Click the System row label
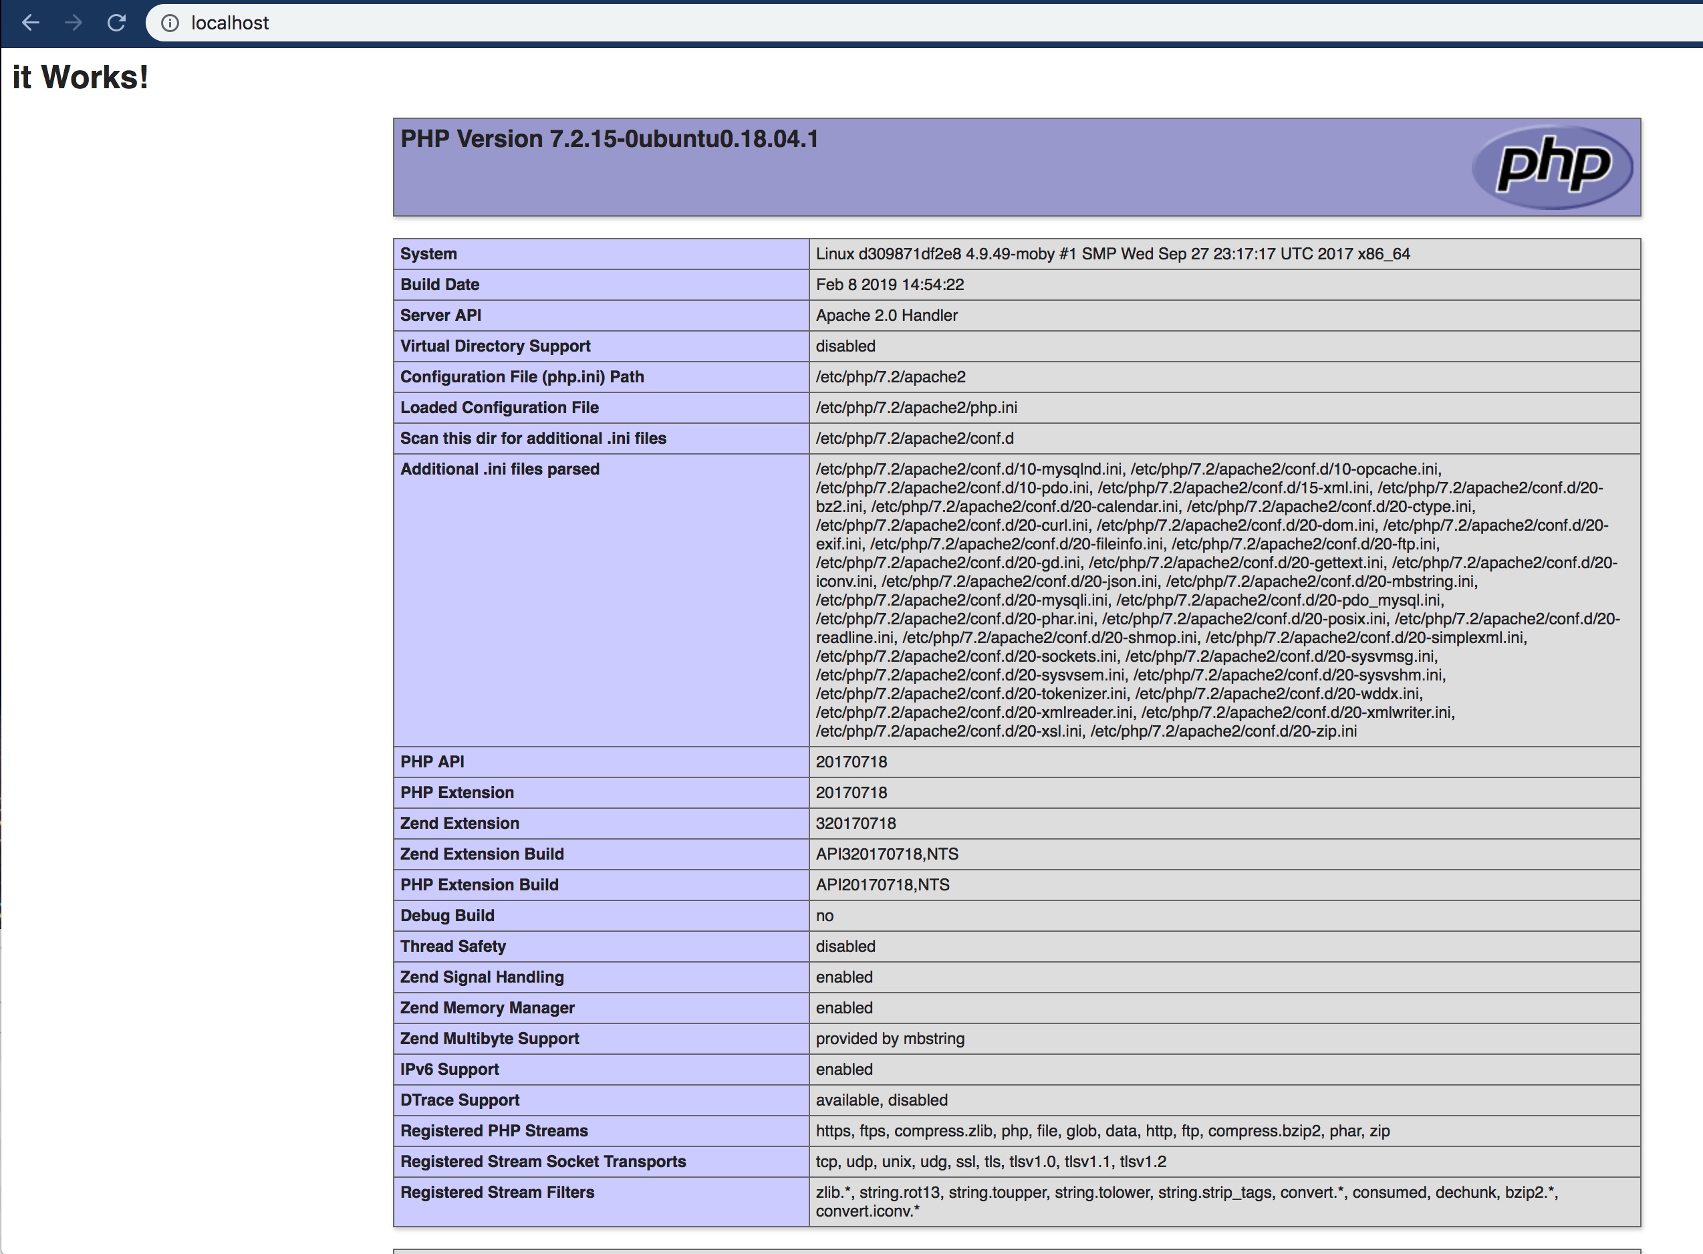This screenshot has width=1703, height=1254. point(428,254)
